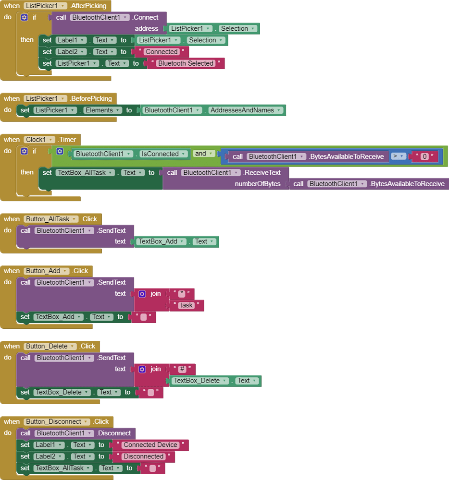Open the join block mutator gear in Button_Add
The width and height of the screenshot is (449, 480).
[x=142, y=293]
